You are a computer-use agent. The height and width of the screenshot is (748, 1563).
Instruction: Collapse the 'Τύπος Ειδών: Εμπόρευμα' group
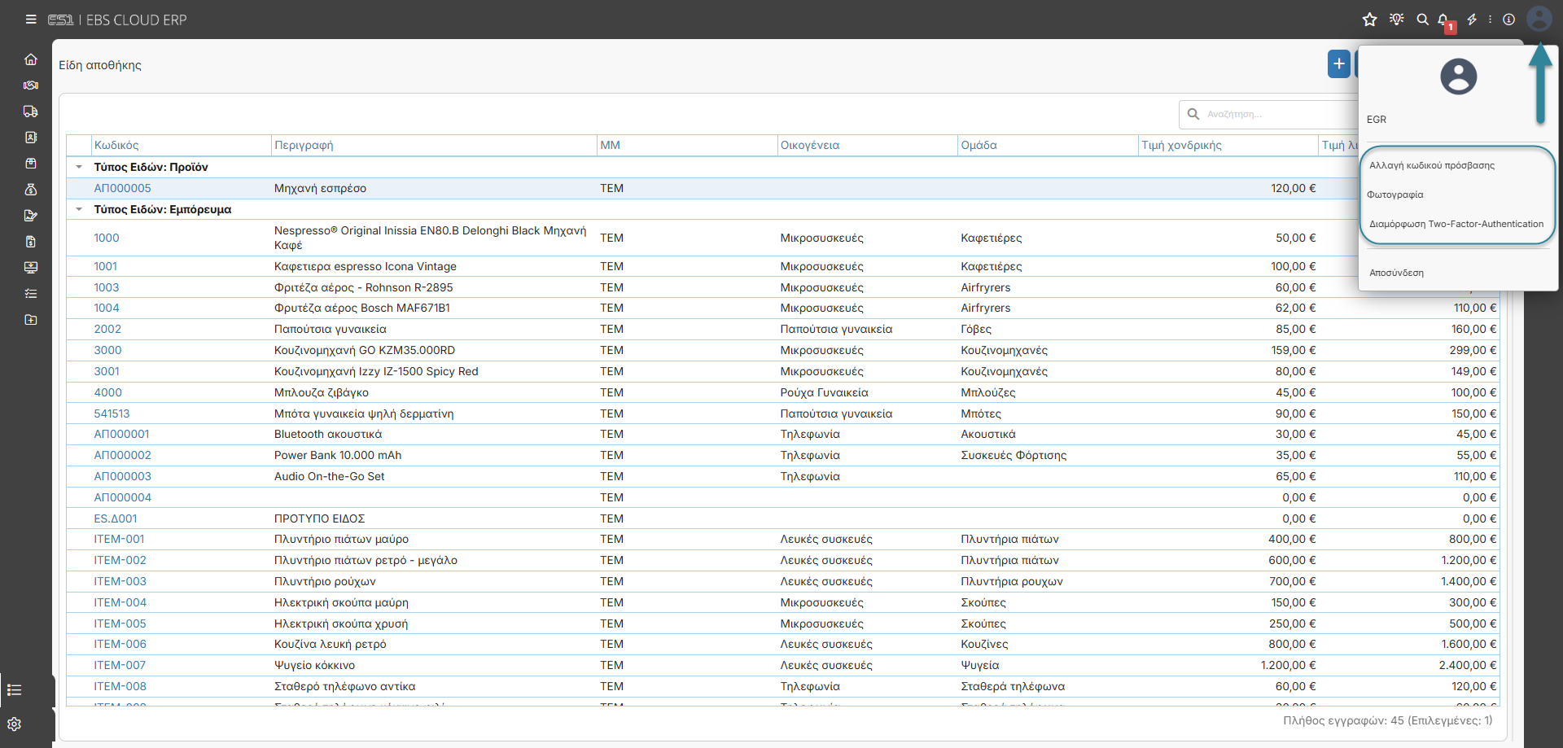[79, 209]
